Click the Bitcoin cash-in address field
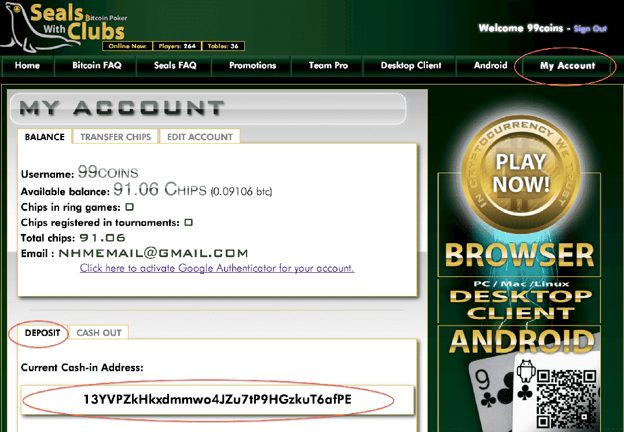The height and width of the screenshot is (432, 624). [217, 400]
